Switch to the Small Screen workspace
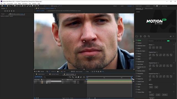This screenshot has width=177, height=99. (x=139, y=6)
